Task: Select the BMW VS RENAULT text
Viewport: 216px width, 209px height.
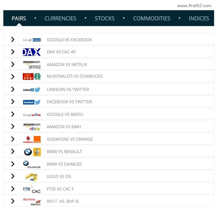Action: coord(64,152)
